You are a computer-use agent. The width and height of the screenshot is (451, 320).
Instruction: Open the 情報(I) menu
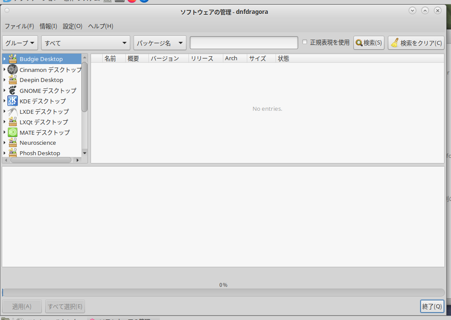48,26
